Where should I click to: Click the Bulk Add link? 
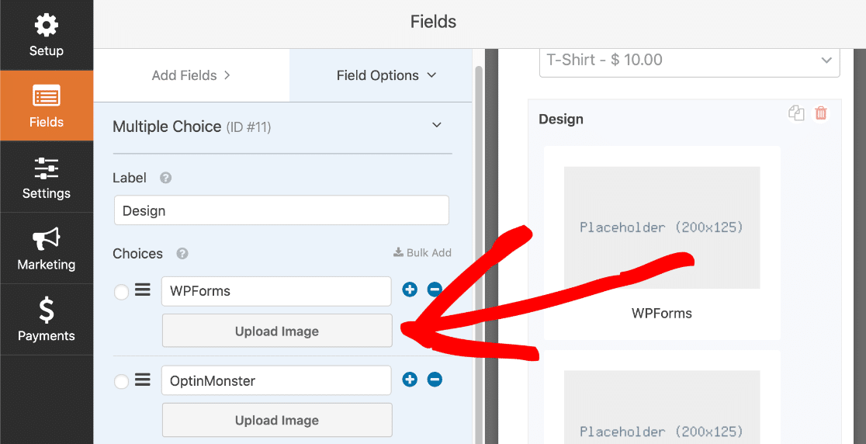422,252
